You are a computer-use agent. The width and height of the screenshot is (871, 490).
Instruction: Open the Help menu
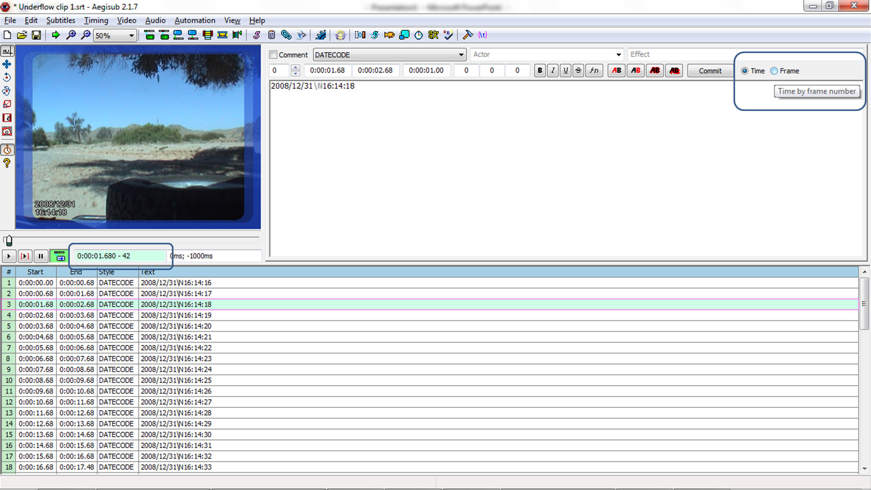(257, 20)
